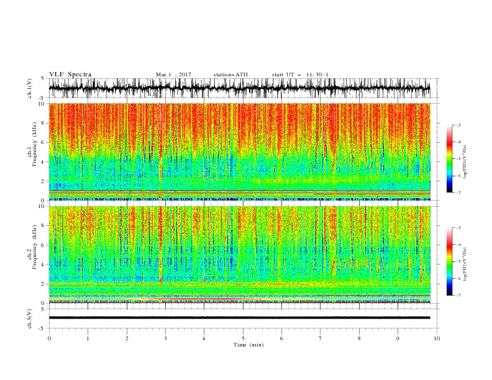This screenshot has width=492, height=380.
Task: Click the '8' kHz tick on ch.1 axis
Action: tap(43, 123)
